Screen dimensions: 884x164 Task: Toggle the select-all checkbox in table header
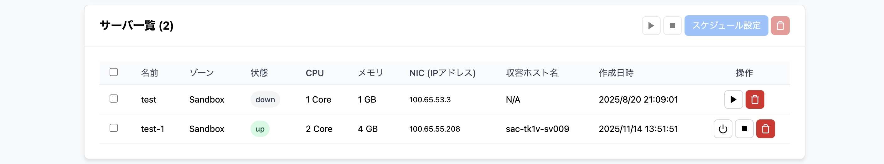114,72
